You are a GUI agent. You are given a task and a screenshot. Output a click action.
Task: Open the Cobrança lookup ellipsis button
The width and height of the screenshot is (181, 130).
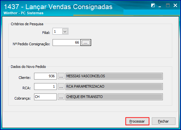click(x=61, y=97)
